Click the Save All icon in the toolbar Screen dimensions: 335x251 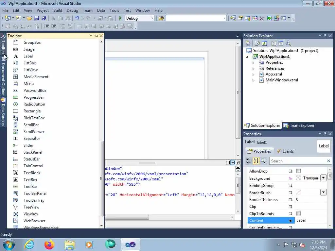tap(44, 18)
